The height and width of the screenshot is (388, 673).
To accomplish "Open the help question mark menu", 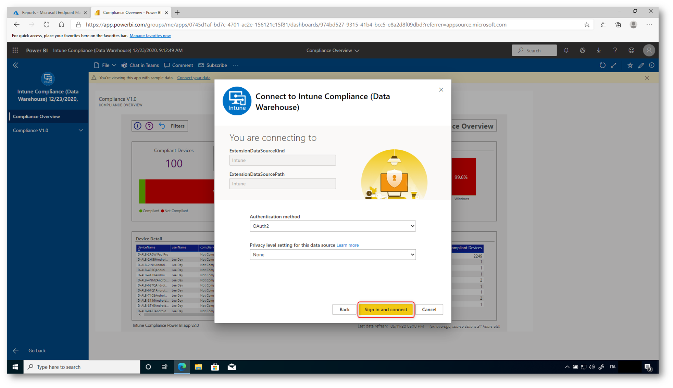I will [x=615, y=50].
